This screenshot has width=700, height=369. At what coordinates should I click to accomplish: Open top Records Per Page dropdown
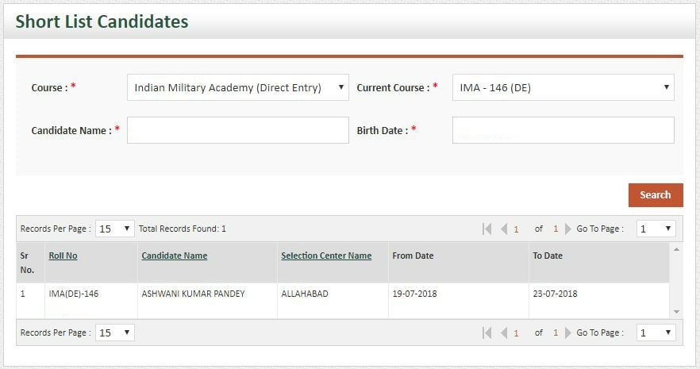(115, 229)
